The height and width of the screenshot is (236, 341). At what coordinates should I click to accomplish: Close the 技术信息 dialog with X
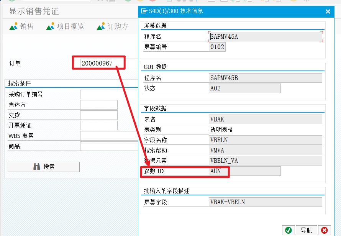pos(328,11)
